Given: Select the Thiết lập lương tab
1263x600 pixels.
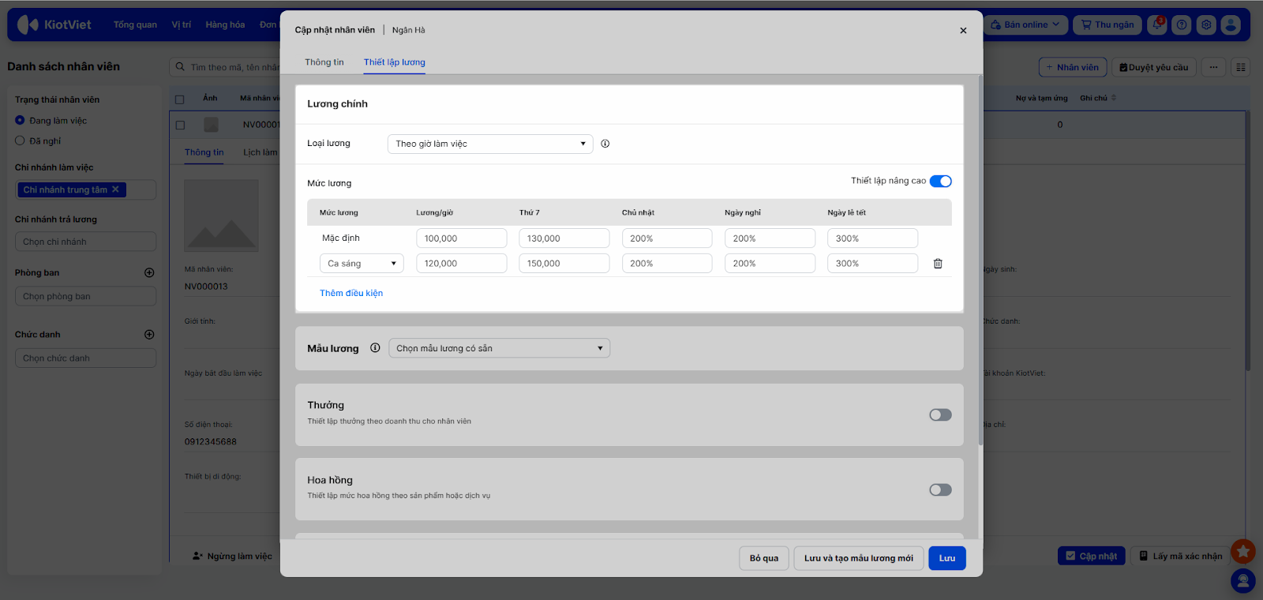Looking at the screenshot, I should (395, 62).
